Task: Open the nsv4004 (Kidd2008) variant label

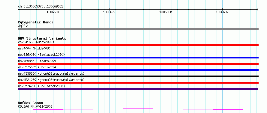Action: point(34,48)
